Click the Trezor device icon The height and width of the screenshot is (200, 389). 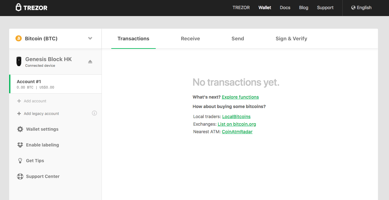click(x=19, y=61)
